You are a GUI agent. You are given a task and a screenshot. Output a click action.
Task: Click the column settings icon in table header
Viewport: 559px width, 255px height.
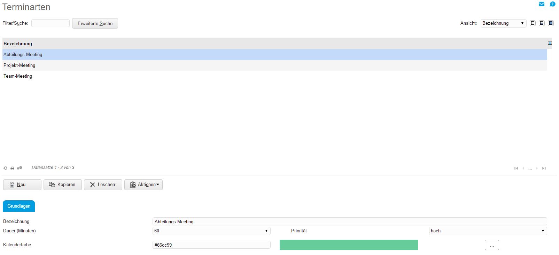(550, 44)
